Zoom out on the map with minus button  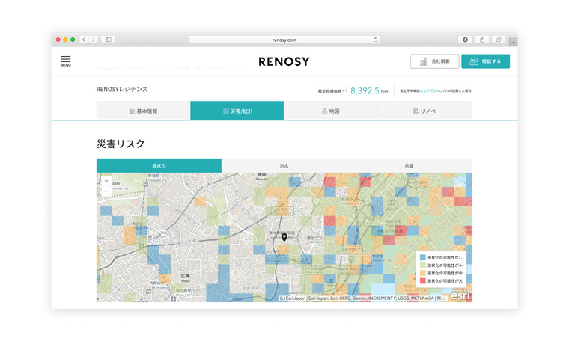tap(106, 191)
